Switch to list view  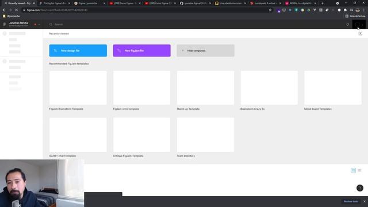pos(359,170)
